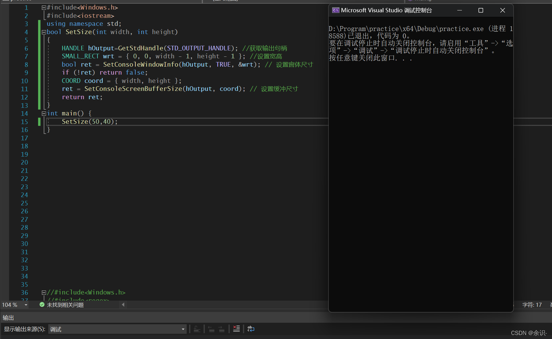
Task: Click line number 15 in the gutter
Action: (24, 122)
